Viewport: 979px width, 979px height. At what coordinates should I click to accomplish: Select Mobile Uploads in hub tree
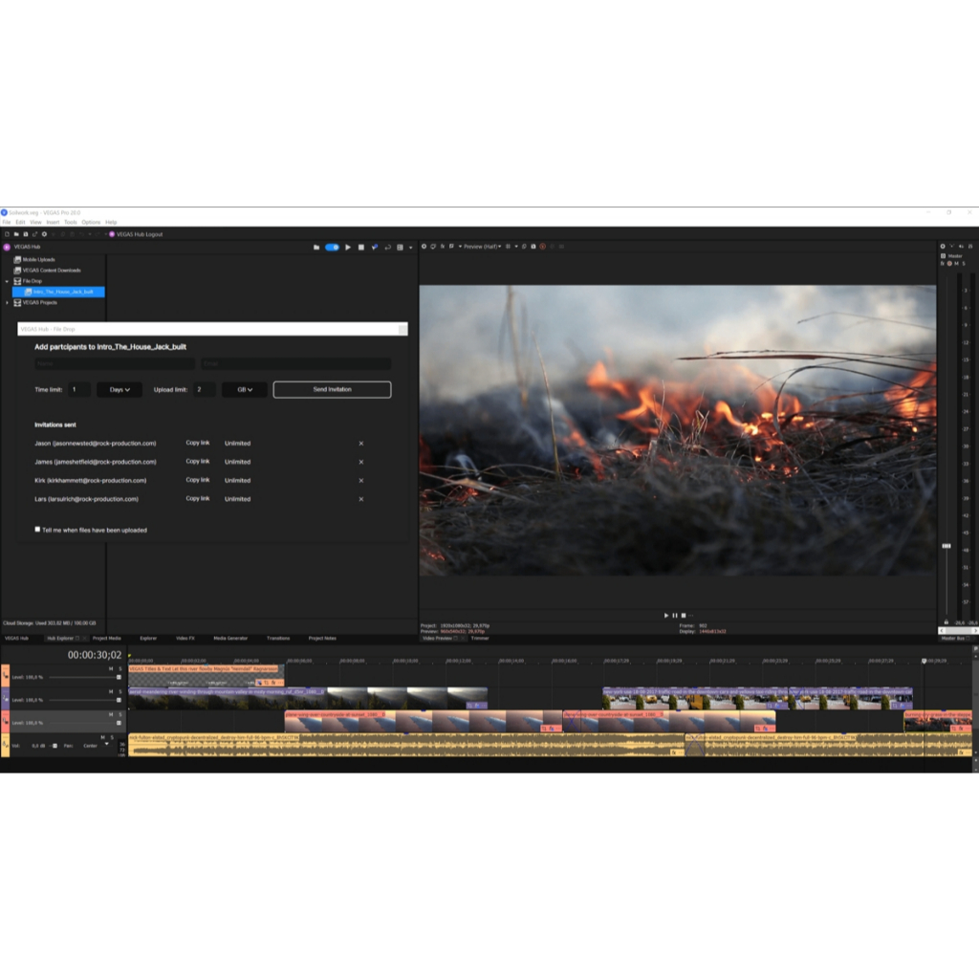(38, 259)
